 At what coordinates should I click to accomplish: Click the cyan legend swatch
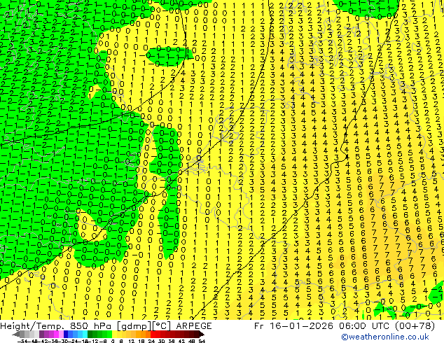tap(85, 334)
